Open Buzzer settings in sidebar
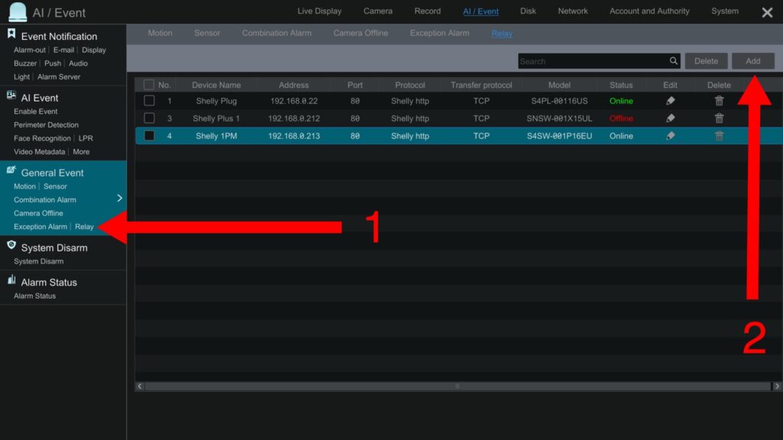This screenshot has height=440, width=783. coord(25,63)
